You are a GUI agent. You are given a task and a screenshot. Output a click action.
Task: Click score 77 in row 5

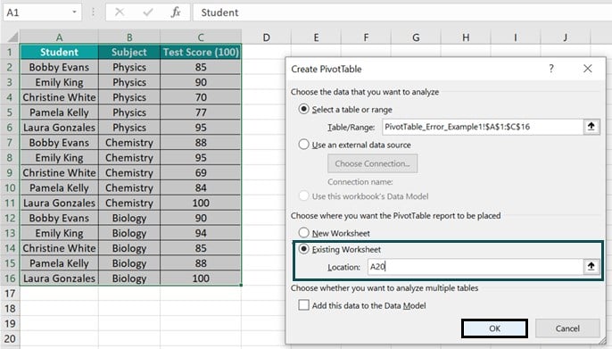201,112
